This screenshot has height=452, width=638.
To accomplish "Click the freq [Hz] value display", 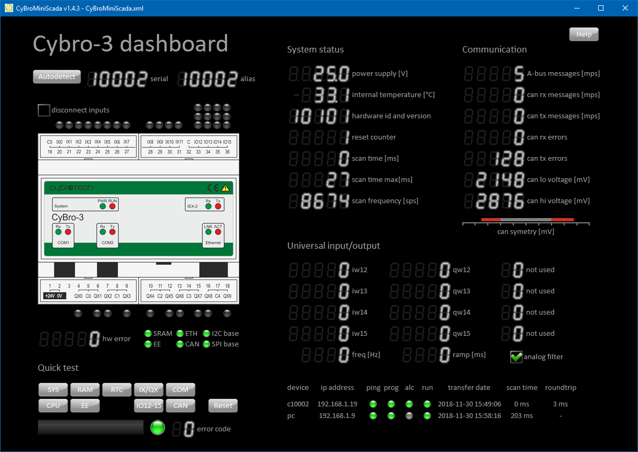I will [x=326, y=355].
